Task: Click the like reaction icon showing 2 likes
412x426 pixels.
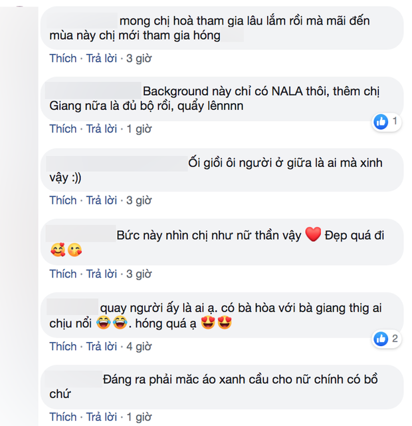Action: pos(381,339)
